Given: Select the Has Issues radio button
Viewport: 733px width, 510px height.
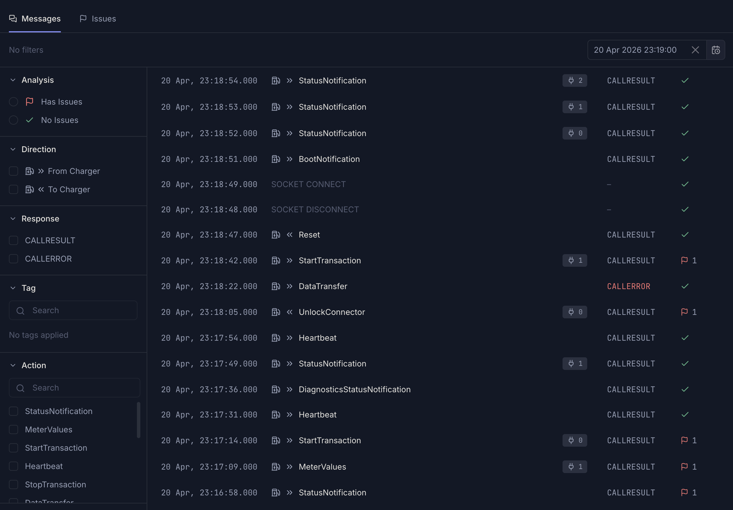Looking at the screenshot, I should (13, 102).
